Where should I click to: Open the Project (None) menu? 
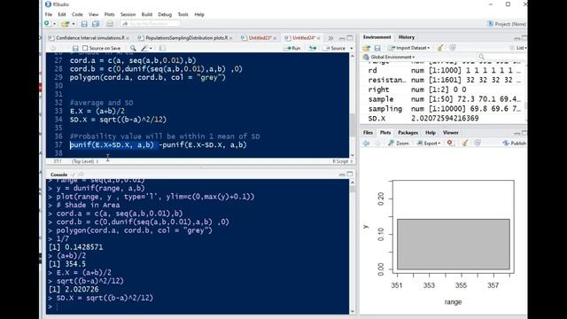506,24
